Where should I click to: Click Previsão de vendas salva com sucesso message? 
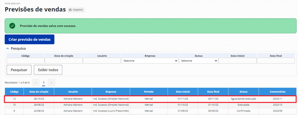click(48, 26)
